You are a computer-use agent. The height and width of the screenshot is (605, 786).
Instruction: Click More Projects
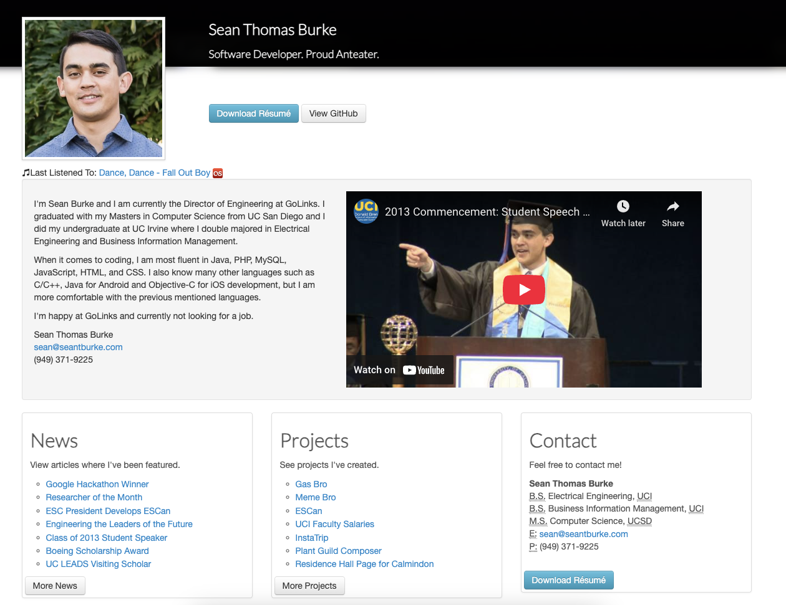309,586
